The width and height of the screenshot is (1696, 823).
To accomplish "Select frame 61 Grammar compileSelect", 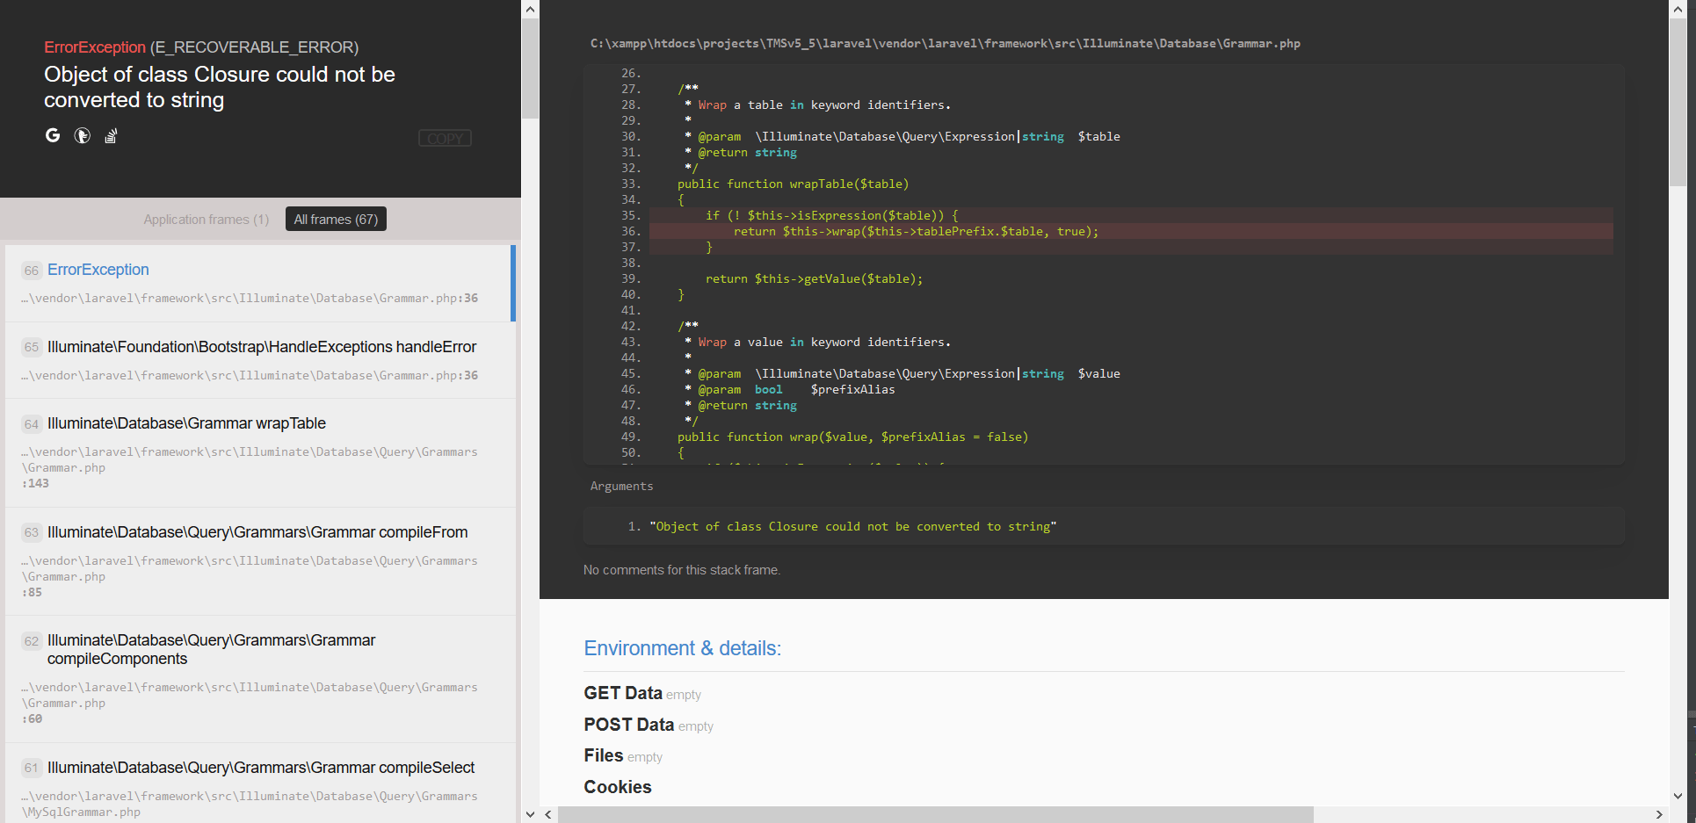I will (258, 783).
